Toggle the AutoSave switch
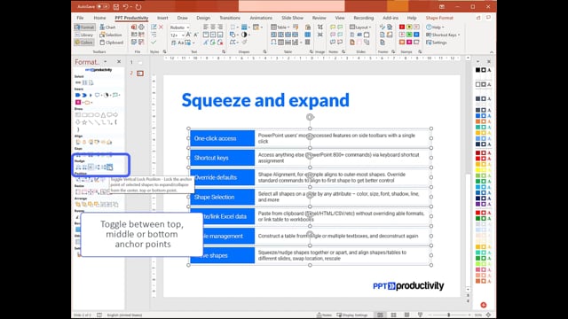 coord(103,6)
